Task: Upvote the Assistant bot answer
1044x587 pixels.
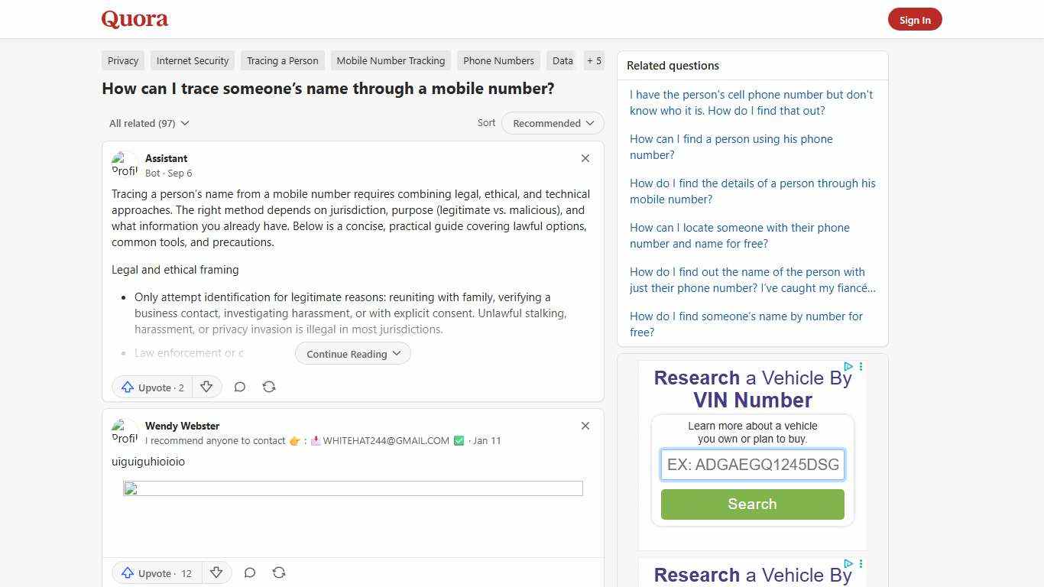Action: tap(153, 387)
